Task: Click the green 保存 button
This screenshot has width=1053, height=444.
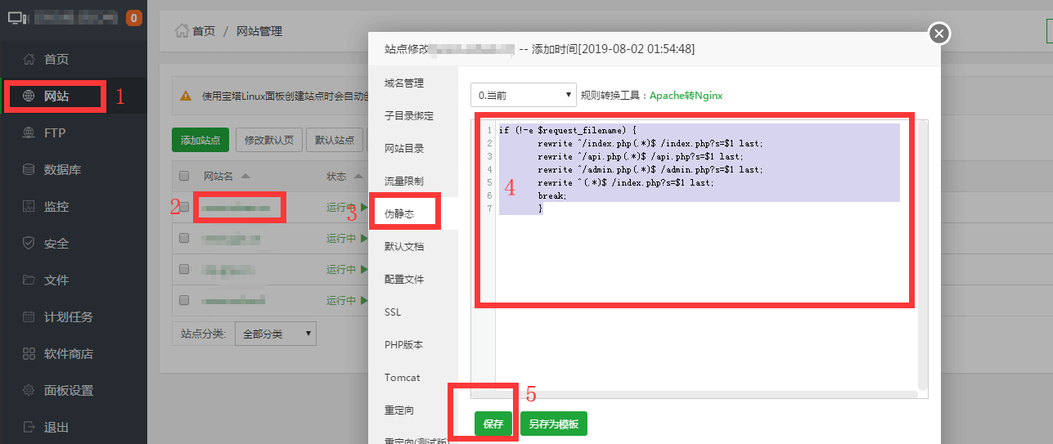Action: point(493,424)
